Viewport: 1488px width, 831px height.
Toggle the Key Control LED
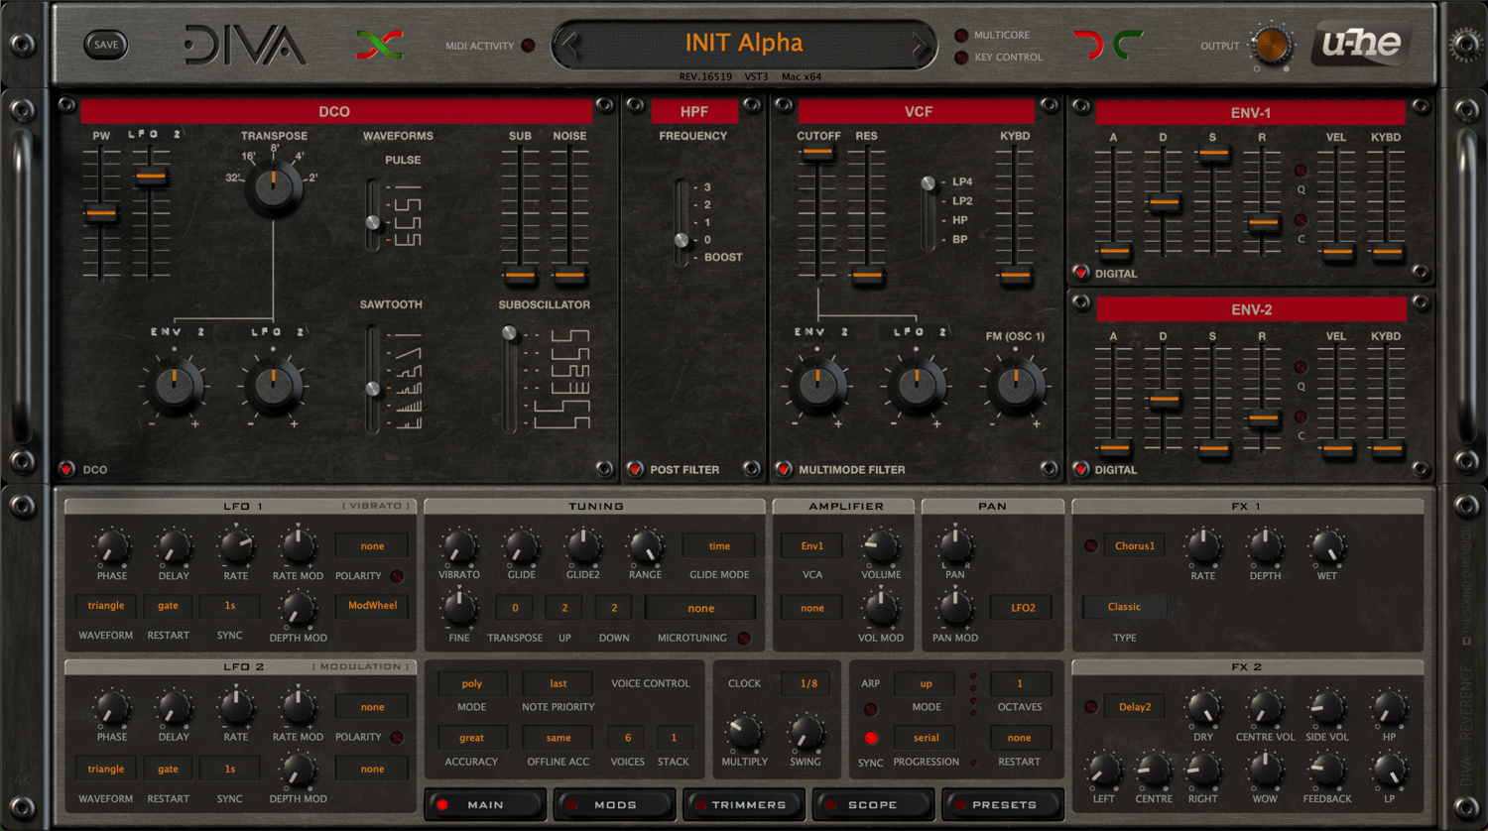tap(961, 58)
